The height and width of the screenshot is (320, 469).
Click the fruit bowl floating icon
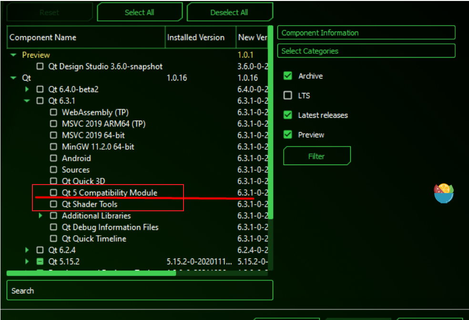pyautogui.click(x=444, y=193)
